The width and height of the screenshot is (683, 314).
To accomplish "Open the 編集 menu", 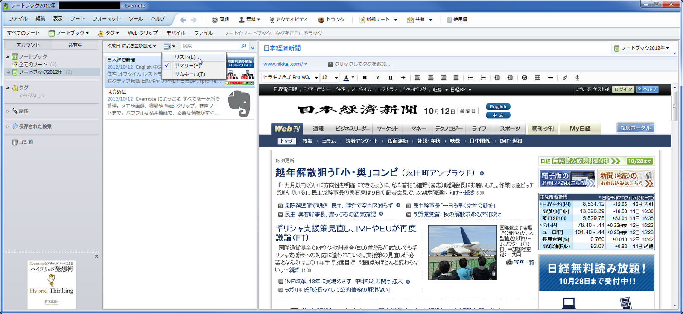I will tap(40, 18).
